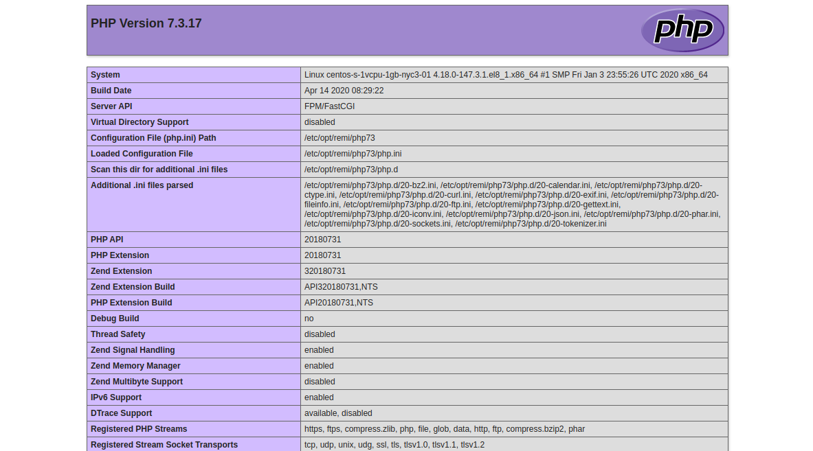Click the Debug Build label
This screenshot has height=451, width=813.
(115, 319)
